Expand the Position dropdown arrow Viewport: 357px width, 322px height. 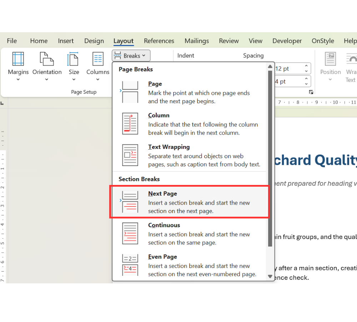(330, 79)
